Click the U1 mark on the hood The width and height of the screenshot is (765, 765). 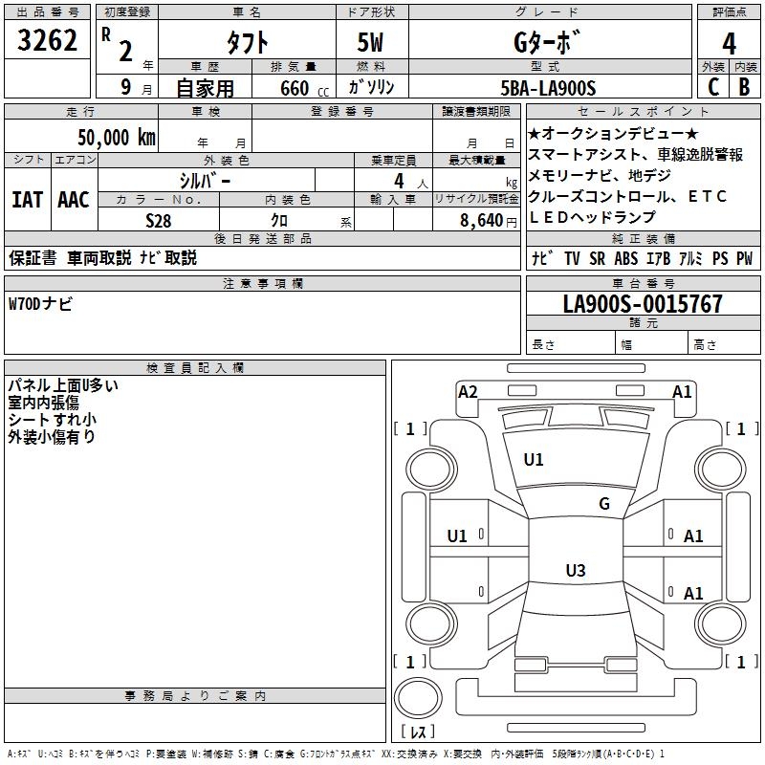(x=534, y=460)
